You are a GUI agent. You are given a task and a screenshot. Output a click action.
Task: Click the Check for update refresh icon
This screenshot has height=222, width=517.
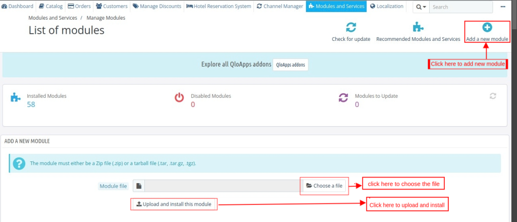point(350,27)
